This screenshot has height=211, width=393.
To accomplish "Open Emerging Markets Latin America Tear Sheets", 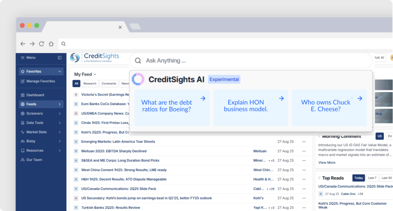I will click(x=118, y=142).
